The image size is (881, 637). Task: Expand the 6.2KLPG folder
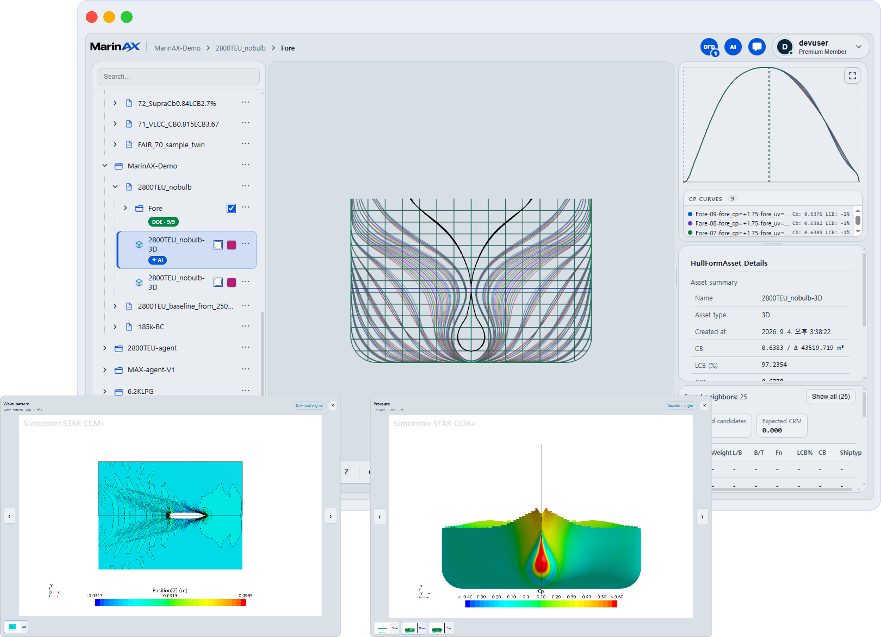pyautogui.click(x=105, y=391)
